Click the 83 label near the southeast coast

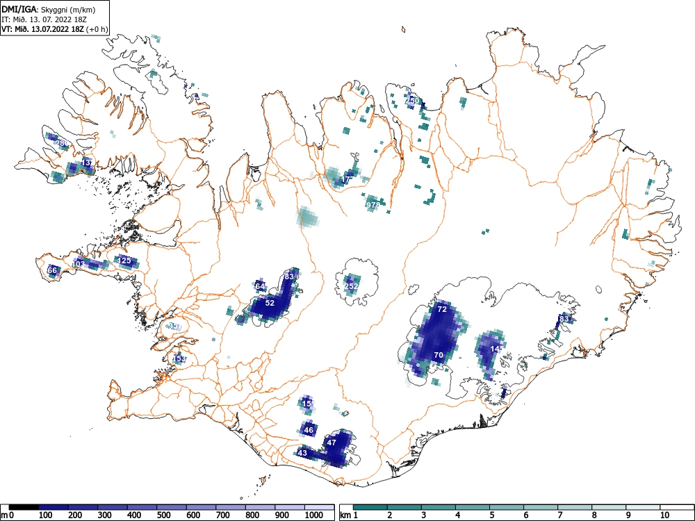564,319
